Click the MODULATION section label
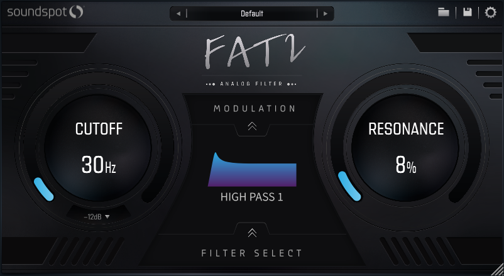The height and width of the screenshot is (276, 504). pos(255,109)
